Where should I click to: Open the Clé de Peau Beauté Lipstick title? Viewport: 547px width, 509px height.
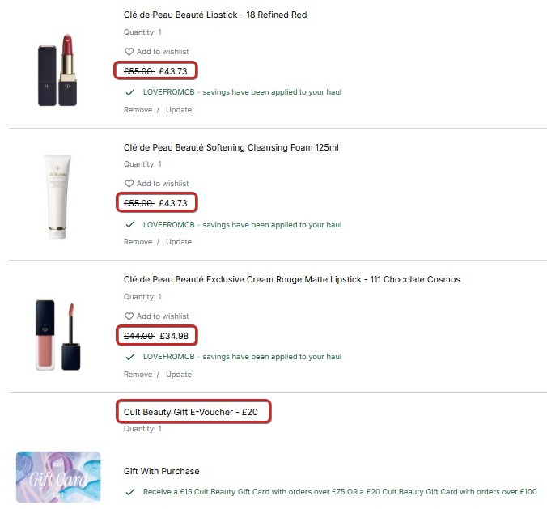click(215, 15)
